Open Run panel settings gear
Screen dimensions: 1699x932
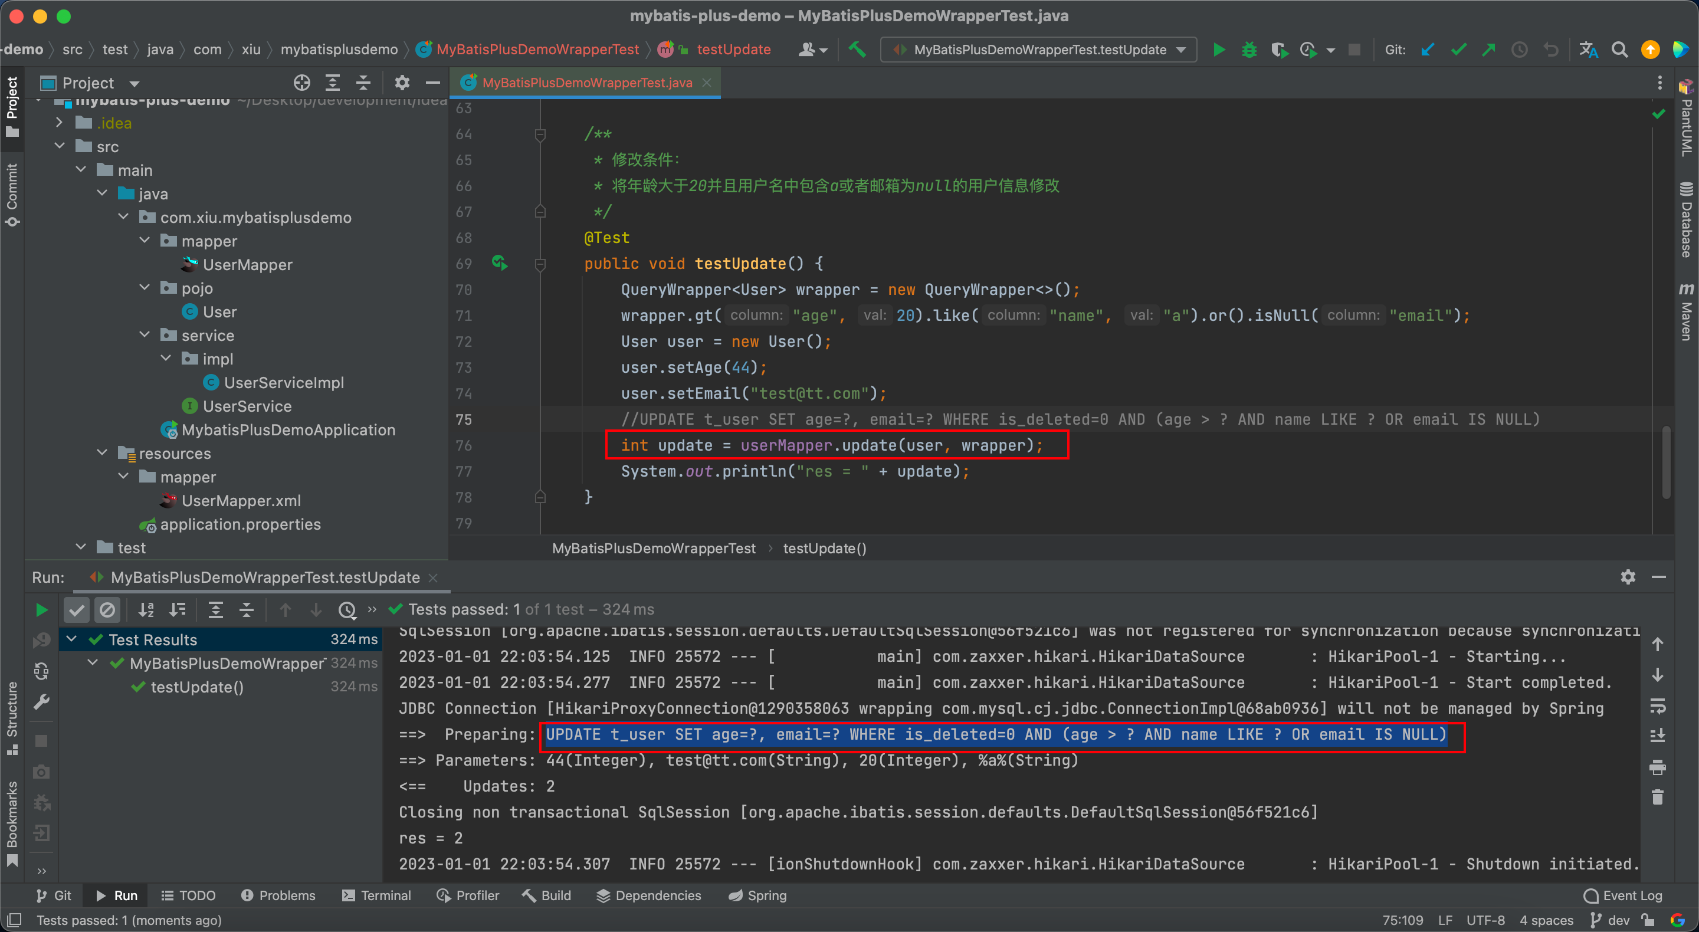point(1628,577)
